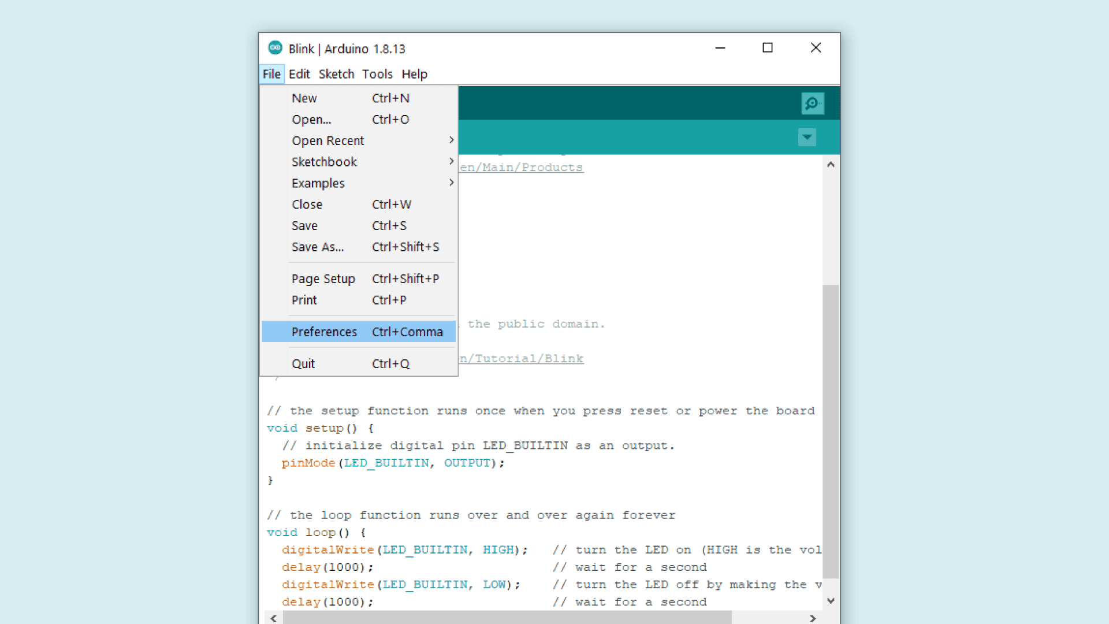This screenshot has width=1109, height=624.
Task: Open the Tools menu
Action: (377, 74)
